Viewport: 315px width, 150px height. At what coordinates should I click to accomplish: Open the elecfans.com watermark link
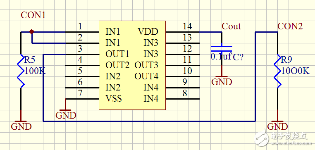coord(291,143)
